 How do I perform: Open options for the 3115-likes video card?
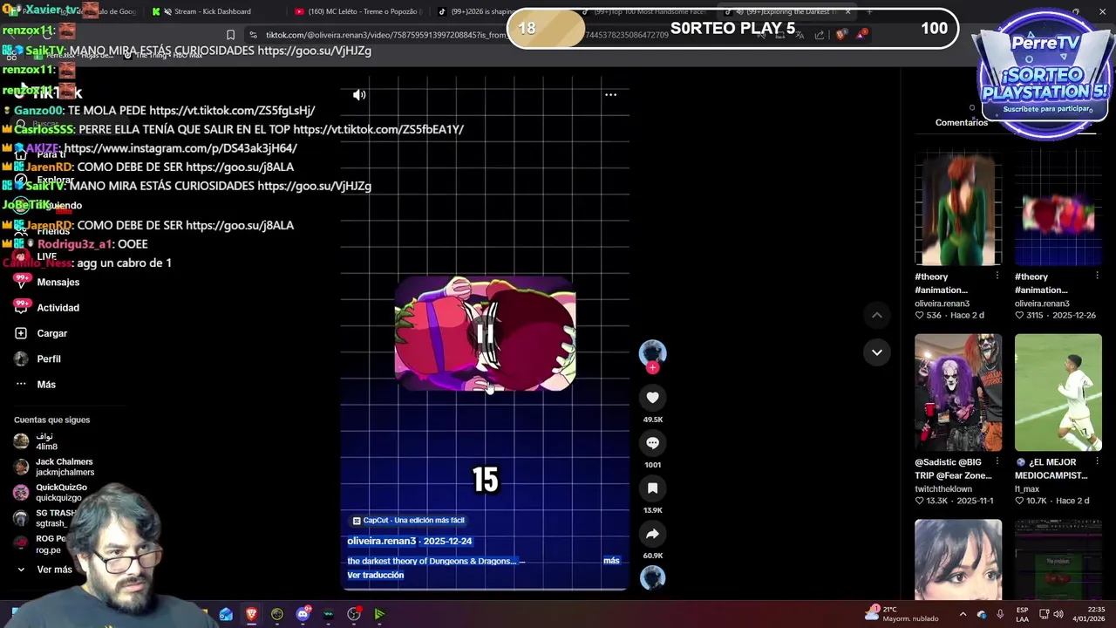click(1097, 276)
